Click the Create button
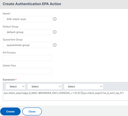 click(x=10, y=111)
